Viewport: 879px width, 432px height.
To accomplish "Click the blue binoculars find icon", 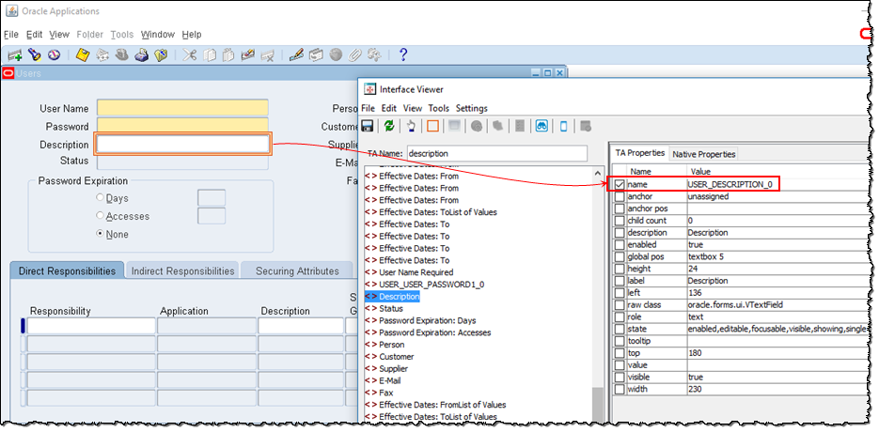I will tap(542, 126).
